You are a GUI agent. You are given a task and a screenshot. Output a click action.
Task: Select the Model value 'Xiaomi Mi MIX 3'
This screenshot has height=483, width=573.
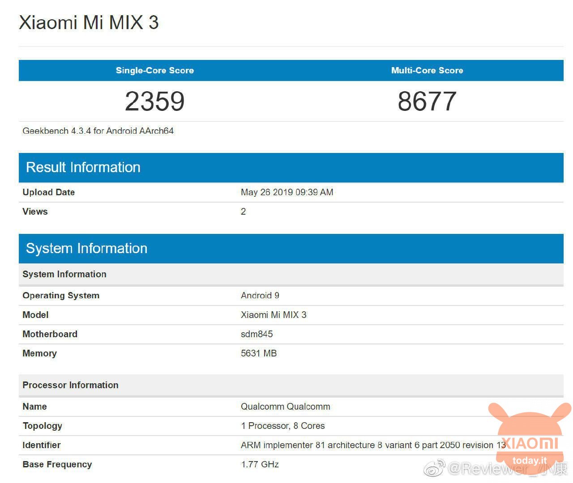tap(274, 315)
